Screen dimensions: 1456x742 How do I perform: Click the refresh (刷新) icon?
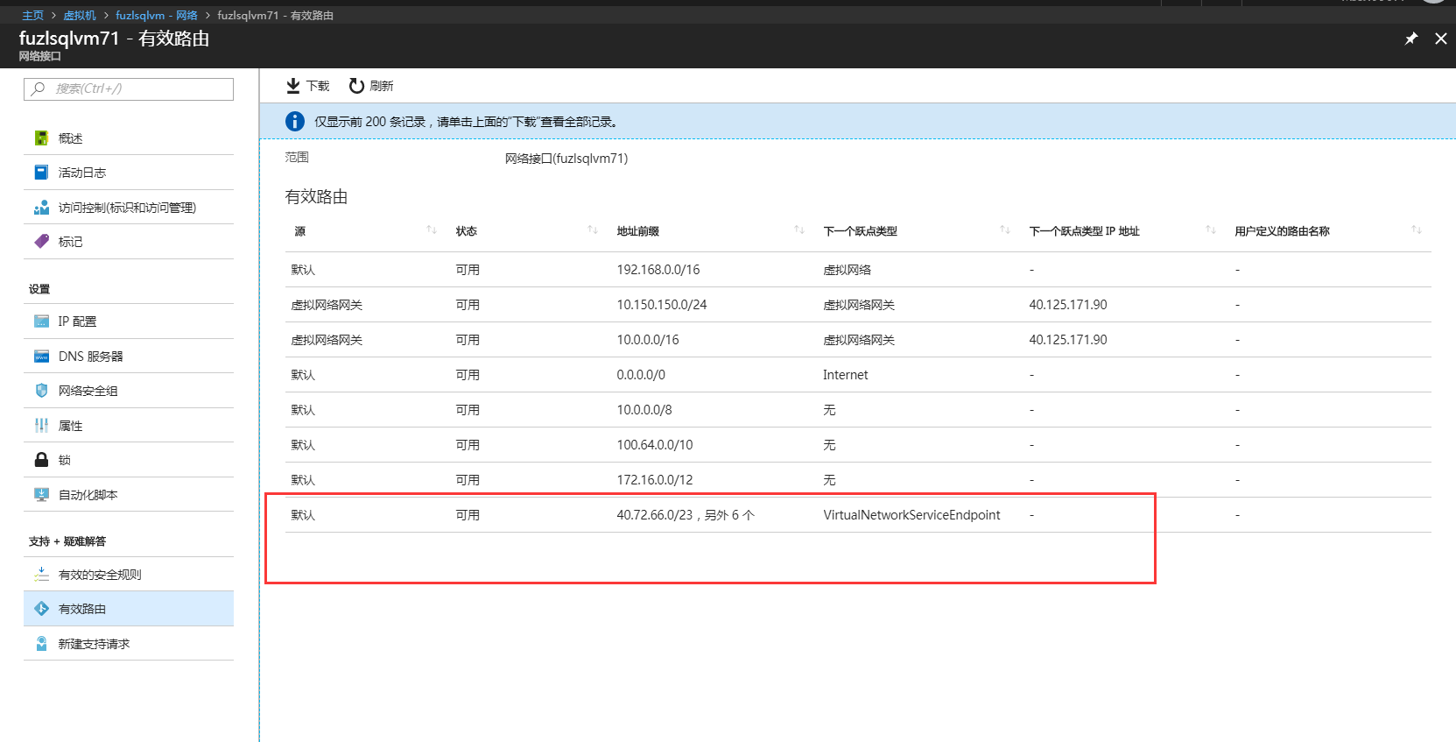(356, 86)
